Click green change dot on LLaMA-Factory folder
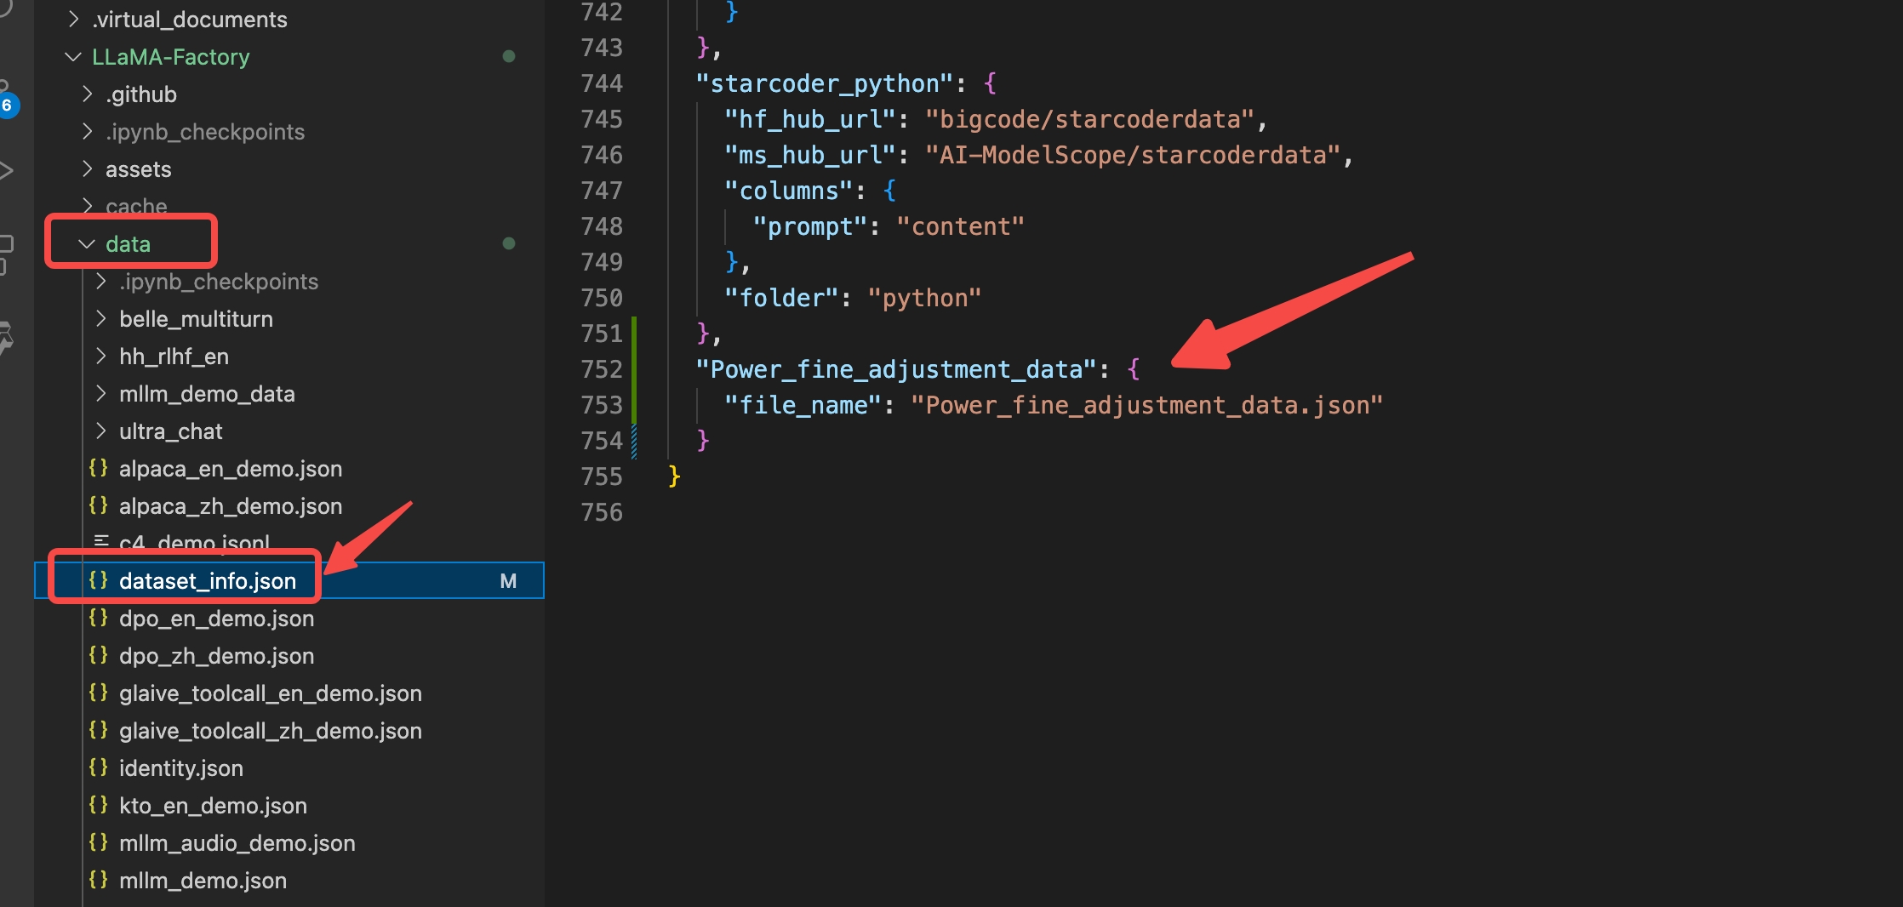The height and width of the screenshot is (907, 1903). coord(509,57)
